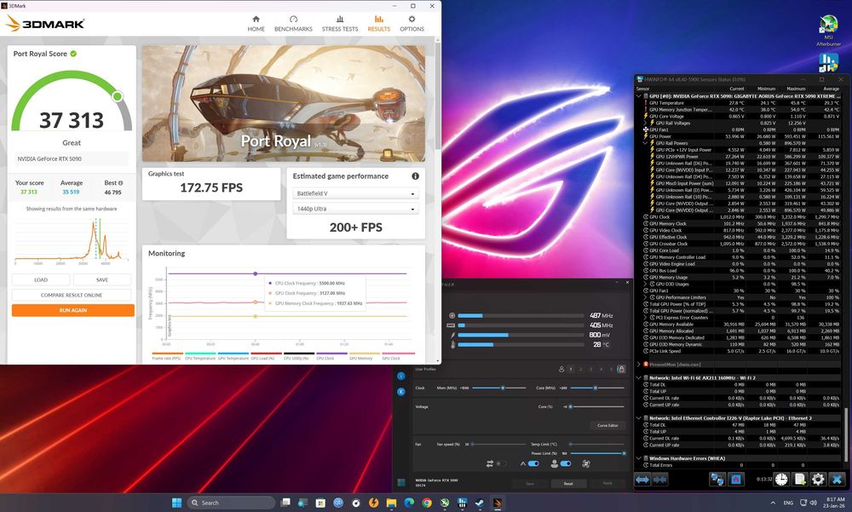The height and width of the screenshot is (512, 852).
Task: Click the user profile icon in Afterburner
Action: [561, 369]
